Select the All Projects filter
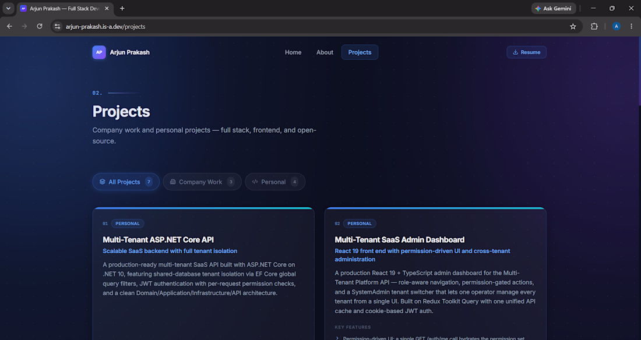This screenshot has width=641, height=340. [126, 182]
